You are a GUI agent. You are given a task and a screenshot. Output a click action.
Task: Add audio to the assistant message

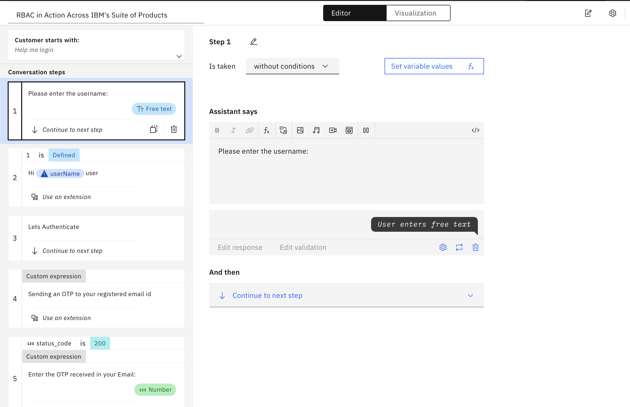(316, 130)
